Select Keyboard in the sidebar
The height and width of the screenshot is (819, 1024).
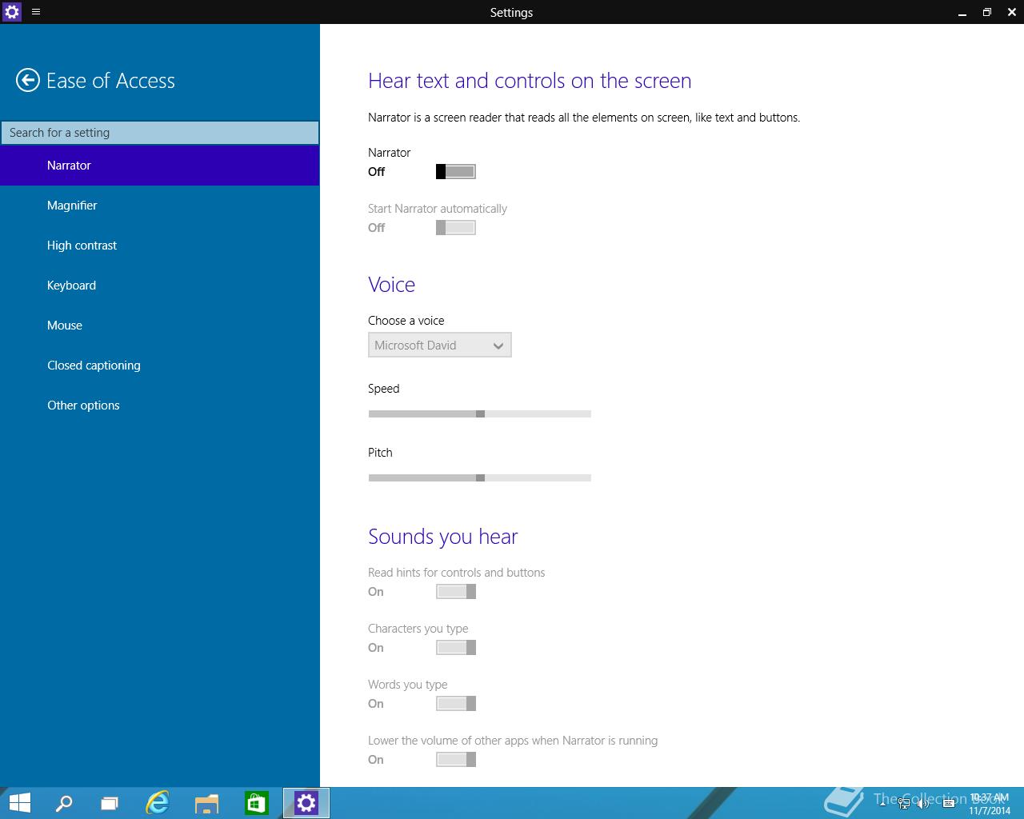tap(160, 286)
